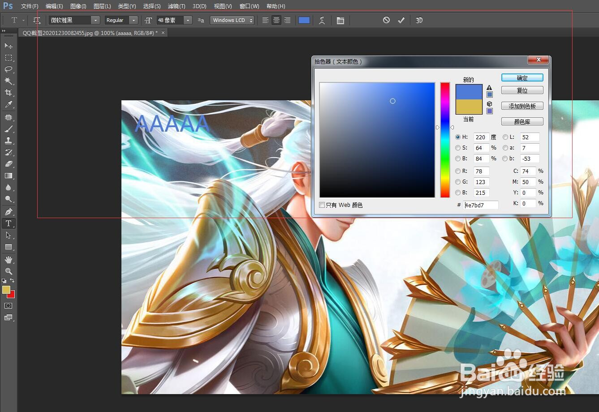The image size is (599, 412).
Task: Select the Eraser tool
Action: tap(8, 164)
